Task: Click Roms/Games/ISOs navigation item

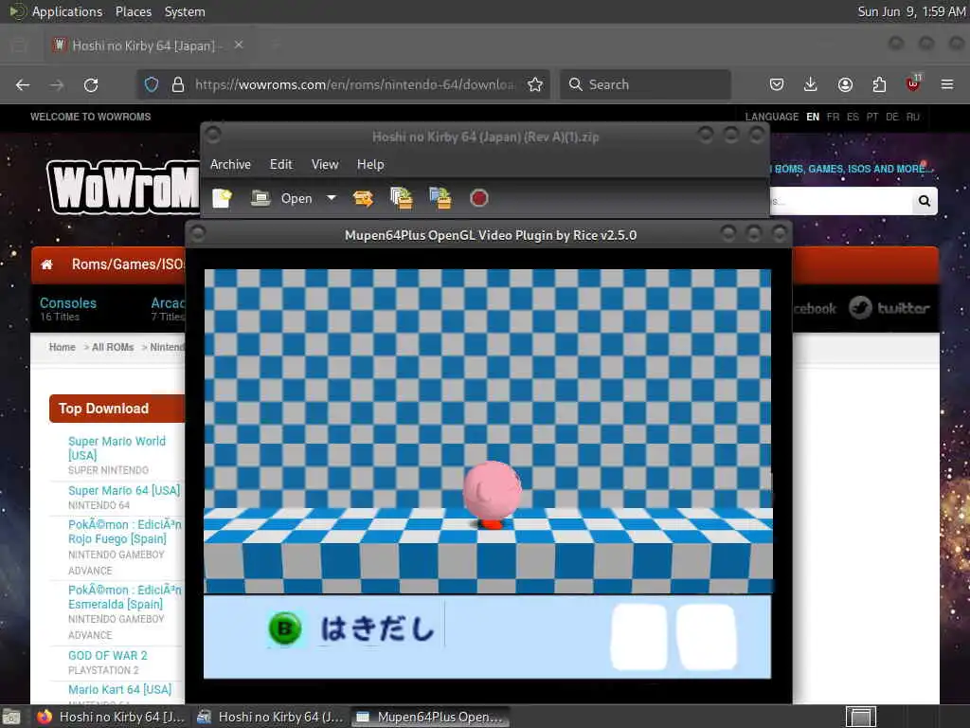Action: point(128,264)
